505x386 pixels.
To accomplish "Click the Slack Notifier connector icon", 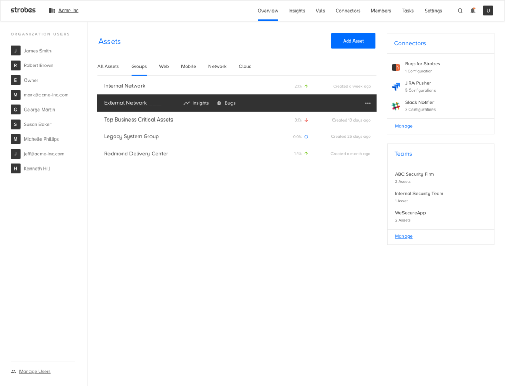I will 396,105.
